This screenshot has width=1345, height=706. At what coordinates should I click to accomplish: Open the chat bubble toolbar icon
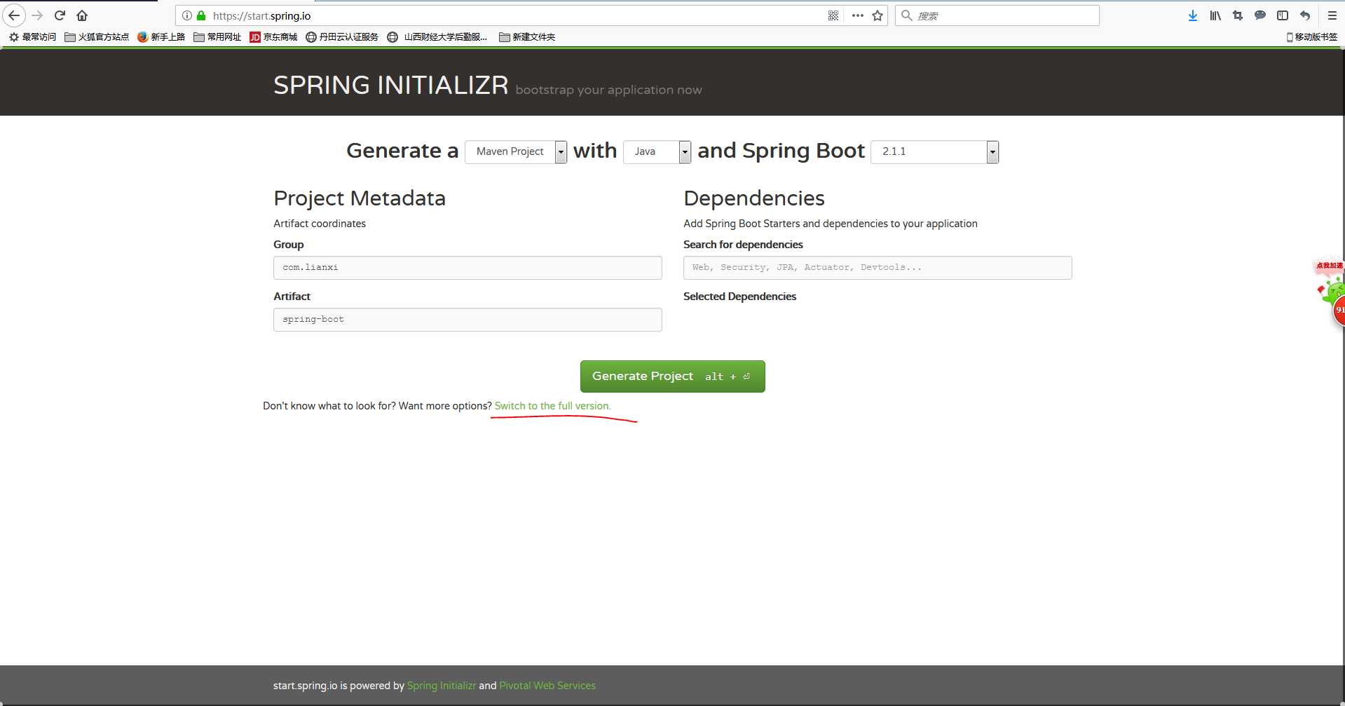pos(1260,15)
